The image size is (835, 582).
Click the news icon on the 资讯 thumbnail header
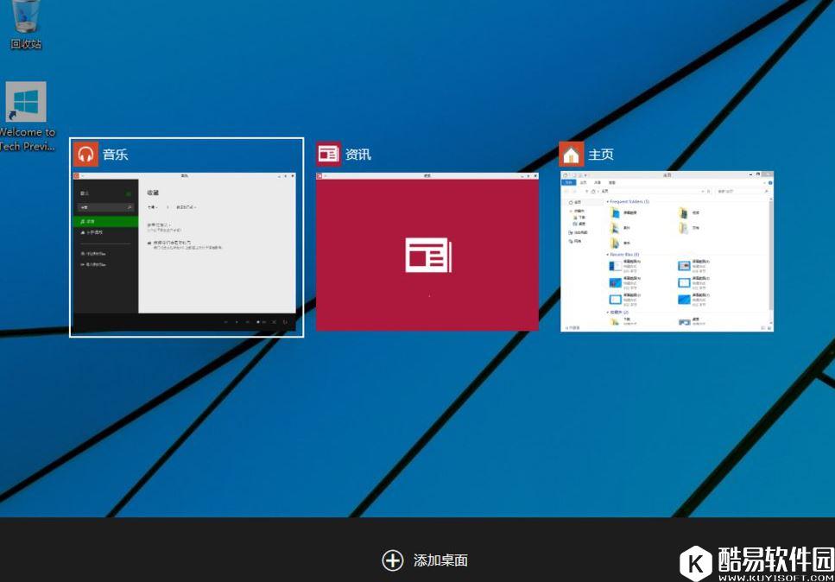point(329,153)
